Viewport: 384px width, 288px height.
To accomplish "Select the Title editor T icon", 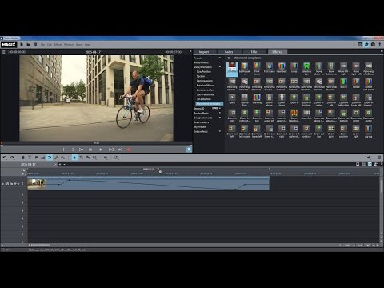I will (x=30, y=158).
